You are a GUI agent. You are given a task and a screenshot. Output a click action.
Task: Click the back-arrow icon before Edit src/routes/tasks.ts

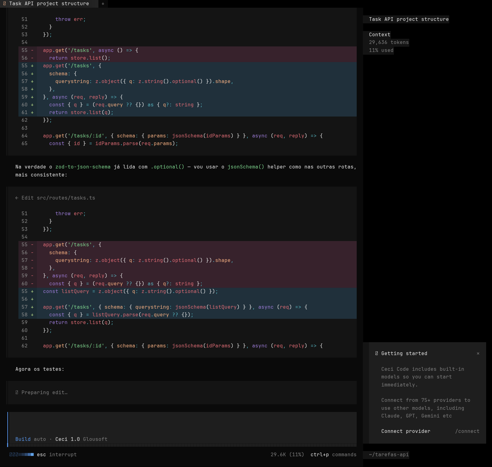click(17, 198)
